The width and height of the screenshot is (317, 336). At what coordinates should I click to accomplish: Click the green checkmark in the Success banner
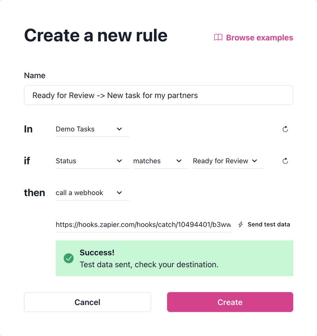(69, 258)
